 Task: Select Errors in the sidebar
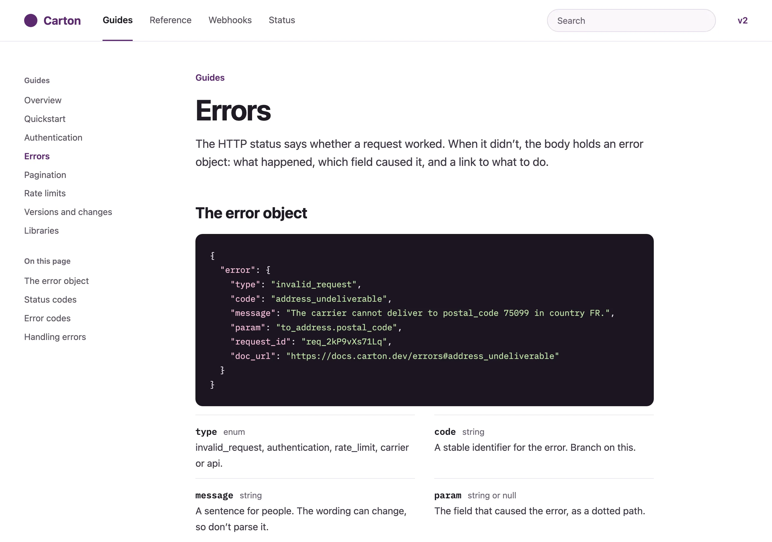37,156
